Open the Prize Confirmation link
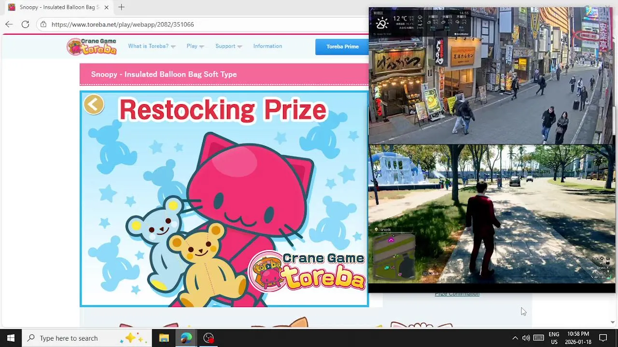The image size is (618, 347). click(457, 294)
